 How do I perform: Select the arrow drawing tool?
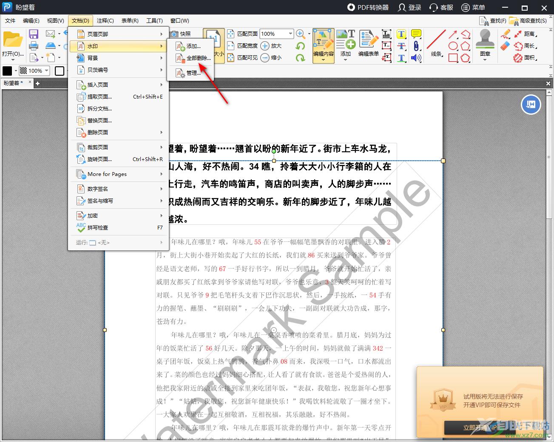453,34
